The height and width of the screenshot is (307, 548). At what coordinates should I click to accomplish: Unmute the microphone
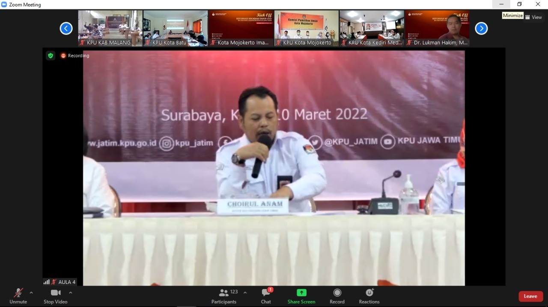pos(18,295)
